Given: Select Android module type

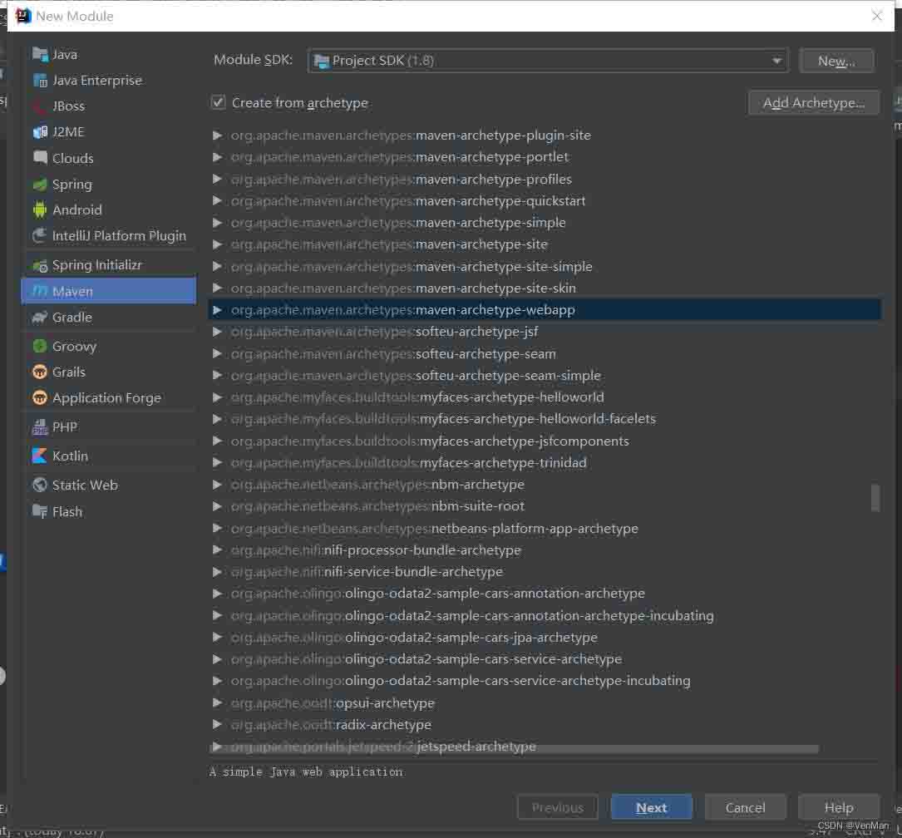Looking at the screenshot, I should [x=109, y=210].
